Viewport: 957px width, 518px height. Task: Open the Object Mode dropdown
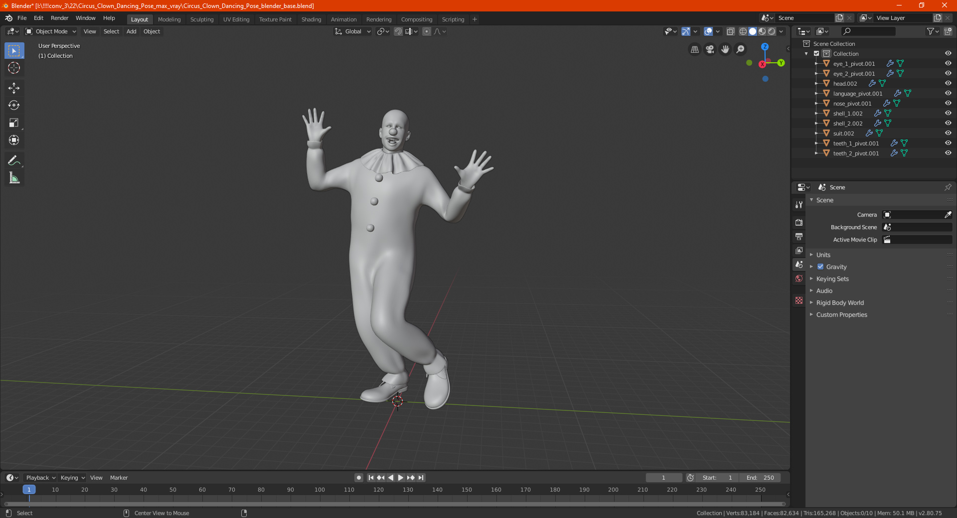[x=51, y=31]
